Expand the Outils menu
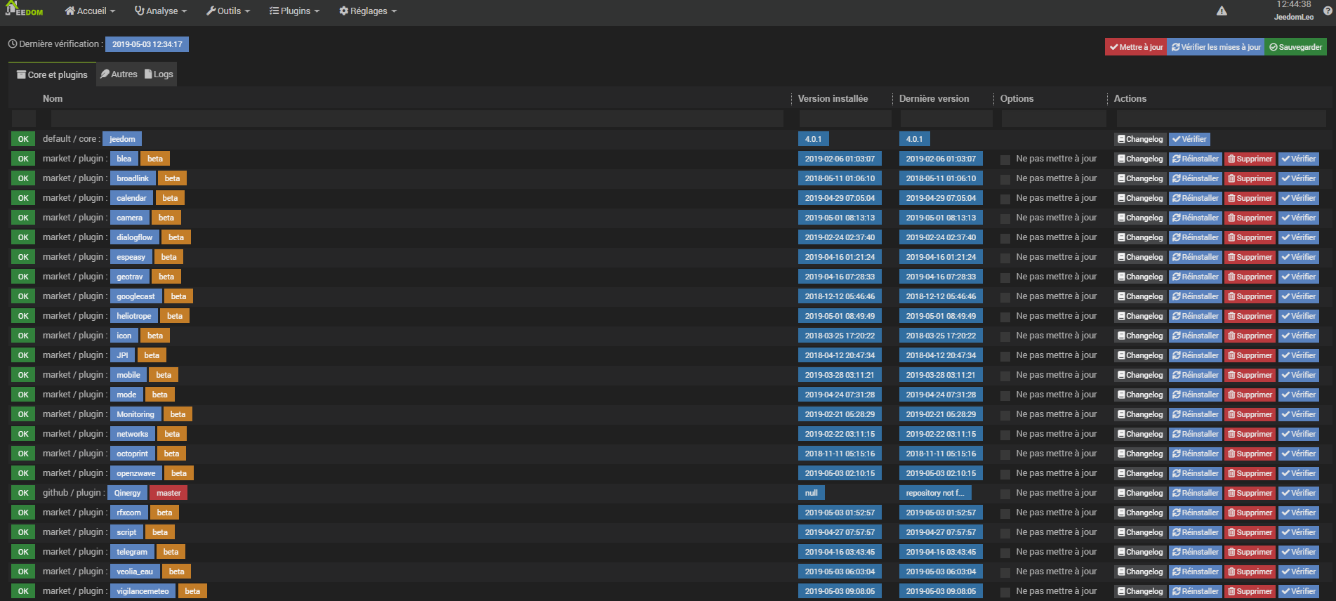 pos(228,11)
